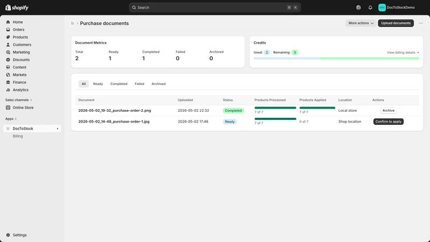Image resolution: width=430 pixels, height=242 pixels.
Task: Click upload time 2026-05-02 17:48
Action: pyautogui.click(x=193, y=122)
